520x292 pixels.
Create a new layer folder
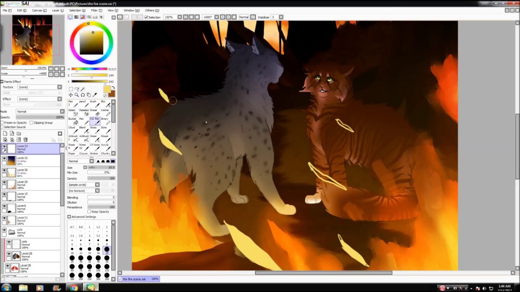pyautogui.click(x=19, y=133)
